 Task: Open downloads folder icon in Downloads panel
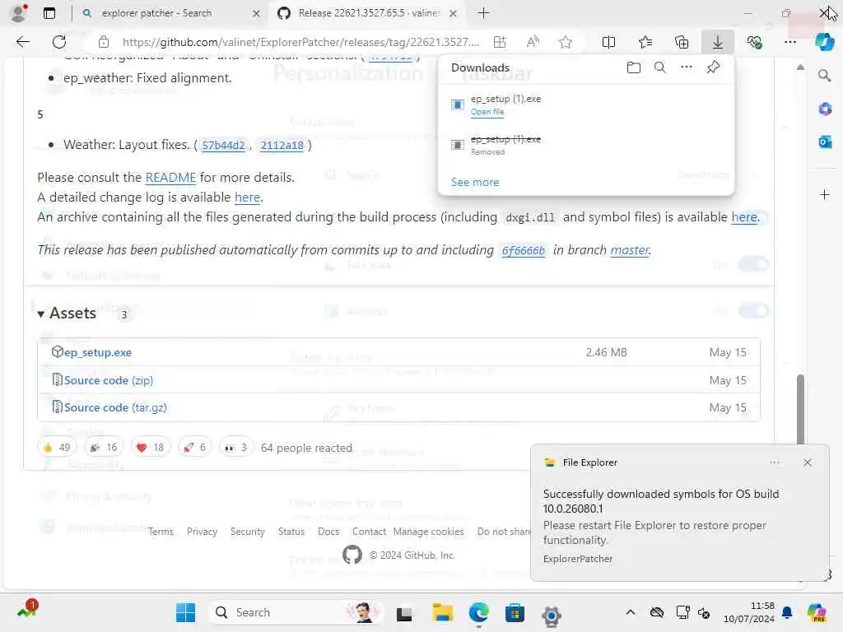(634, 67)
